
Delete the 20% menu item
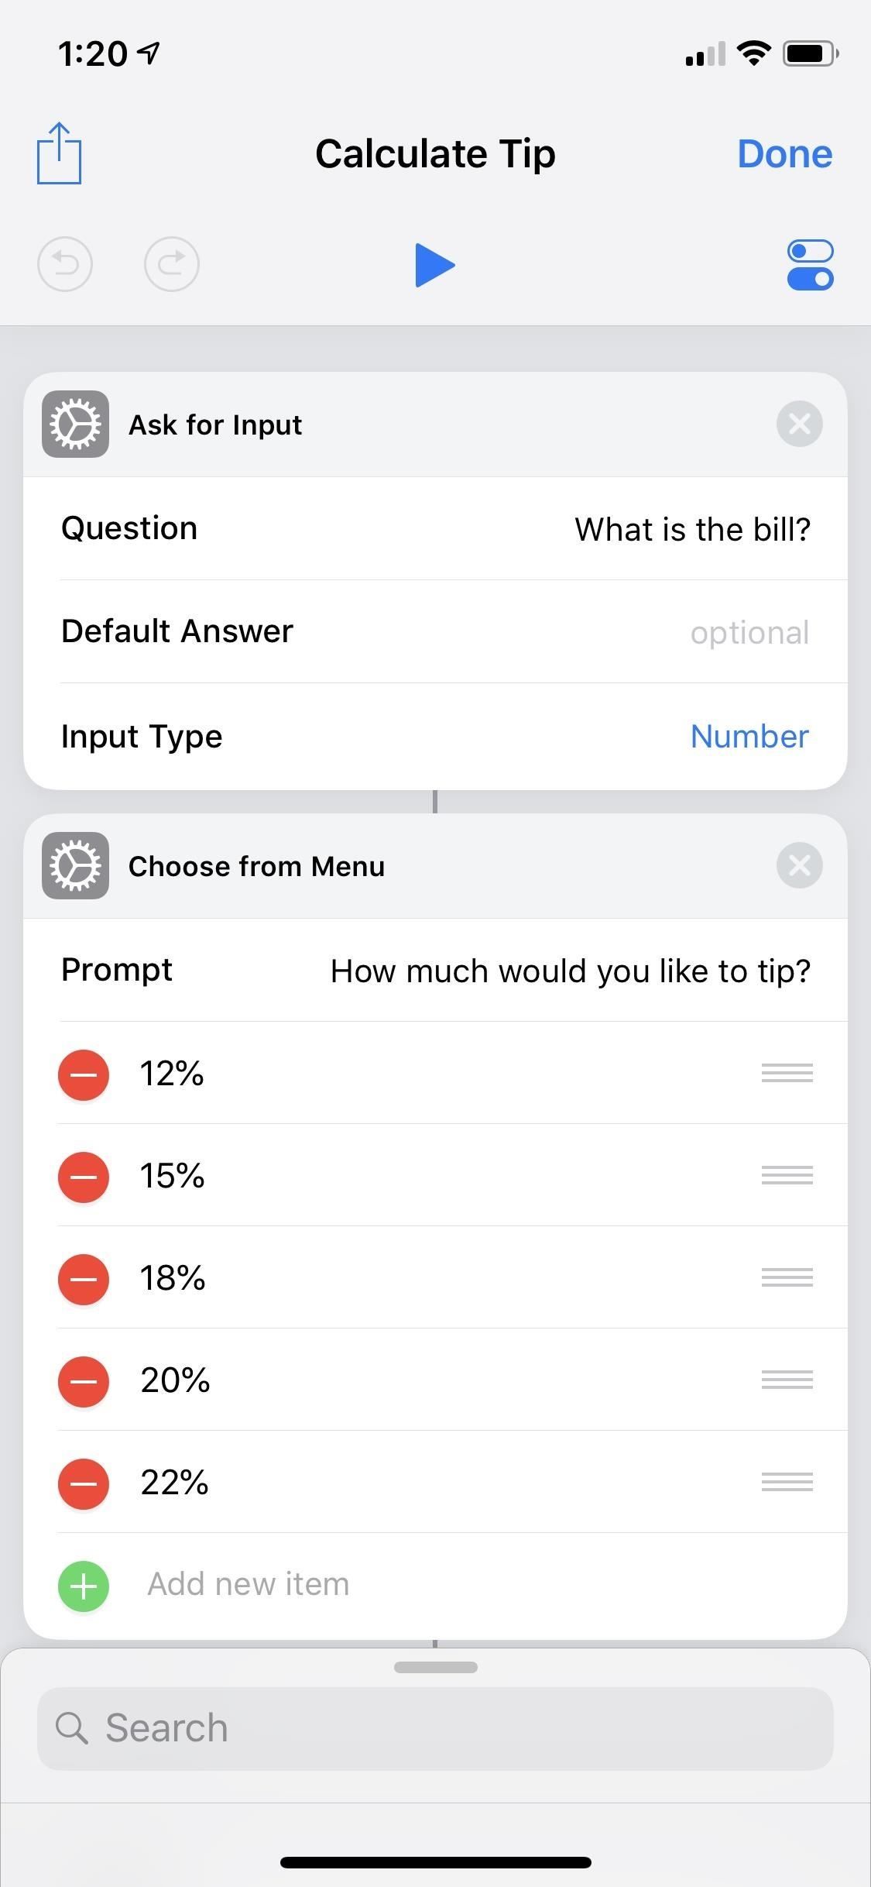84,1381
